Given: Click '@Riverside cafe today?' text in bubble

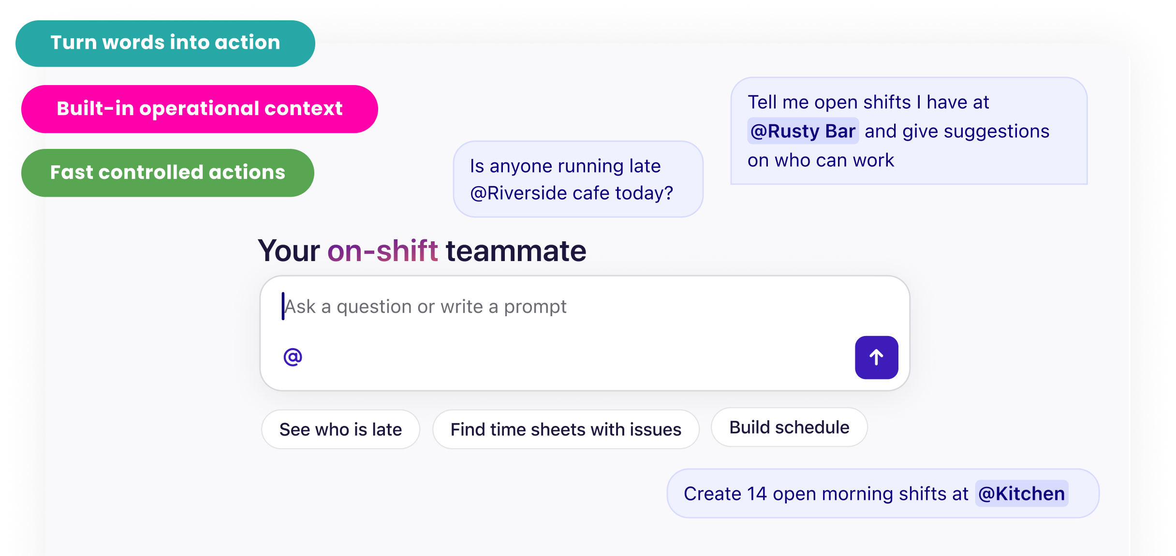Looking at the screenshot, I should tap(572, 193).
